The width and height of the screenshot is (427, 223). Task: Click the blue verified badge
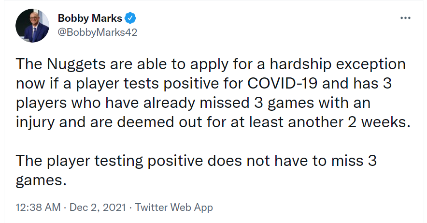[x=131, y=19]
